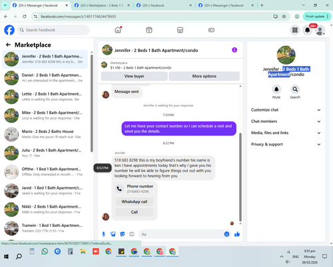
Task: Search within the conversation
Action: (295, 89)
